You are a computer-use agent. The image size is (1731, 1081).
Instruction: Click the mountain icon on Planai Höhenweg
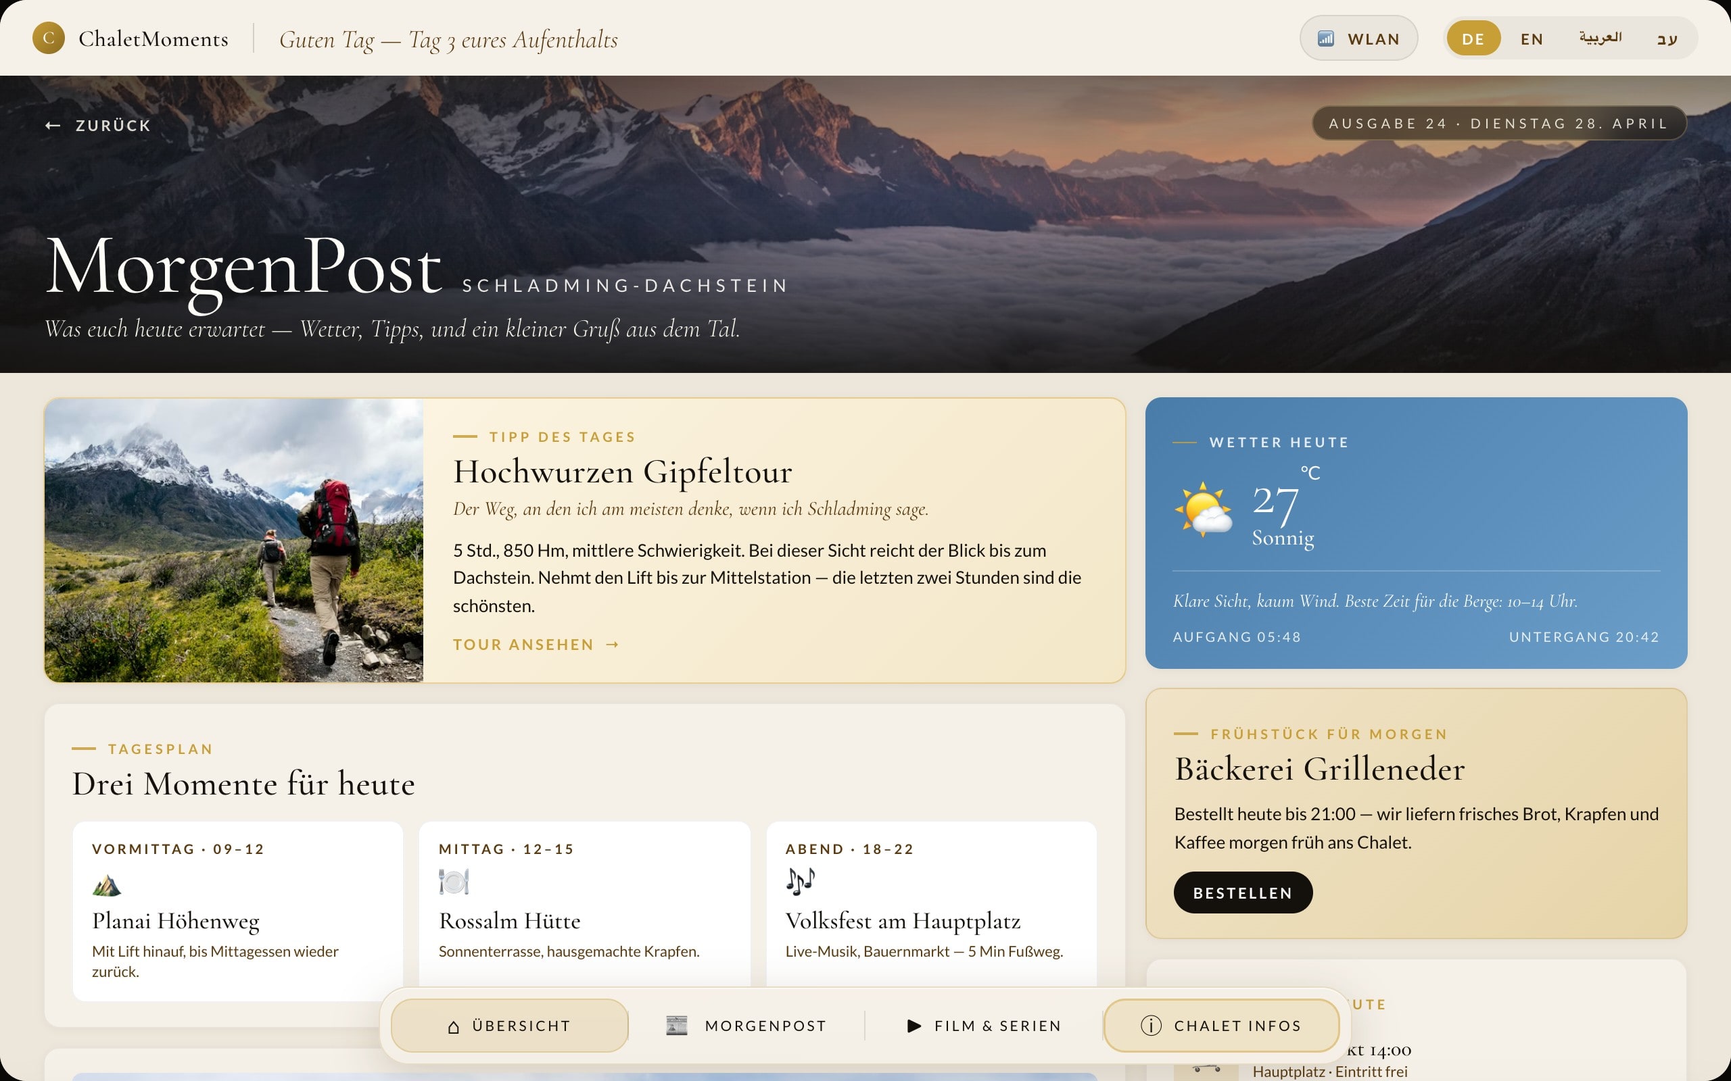107,885
